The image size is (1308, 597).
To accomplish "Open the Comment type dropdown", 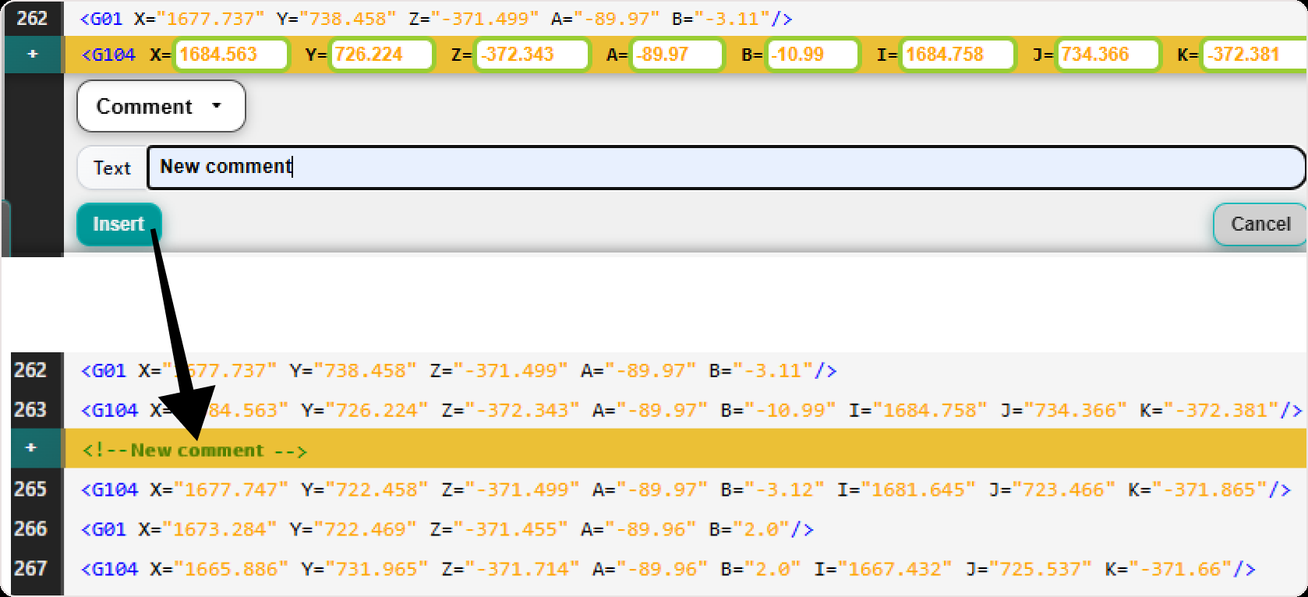I will point(161,106).
